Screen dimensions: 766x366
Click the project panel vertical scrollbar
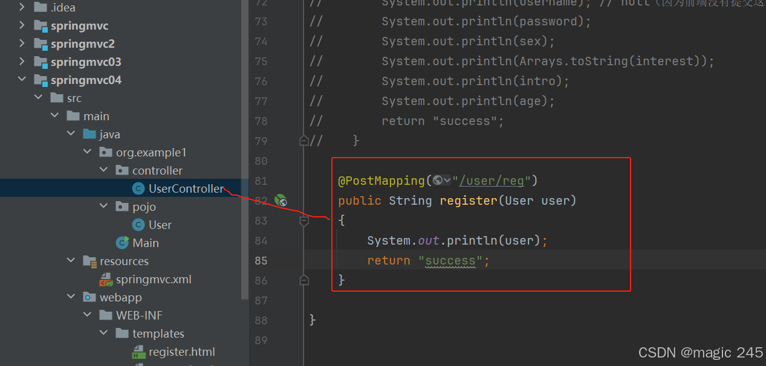click(x=245, y=150)
